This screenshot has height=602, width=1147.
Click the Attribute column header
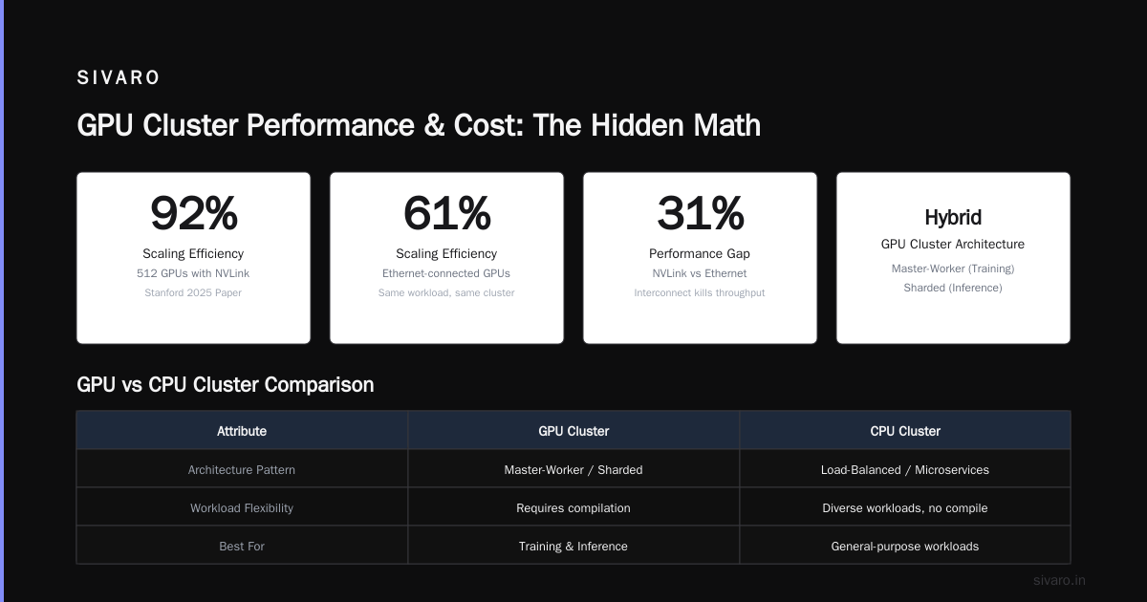pyautogui.click(x=242, y=431)
